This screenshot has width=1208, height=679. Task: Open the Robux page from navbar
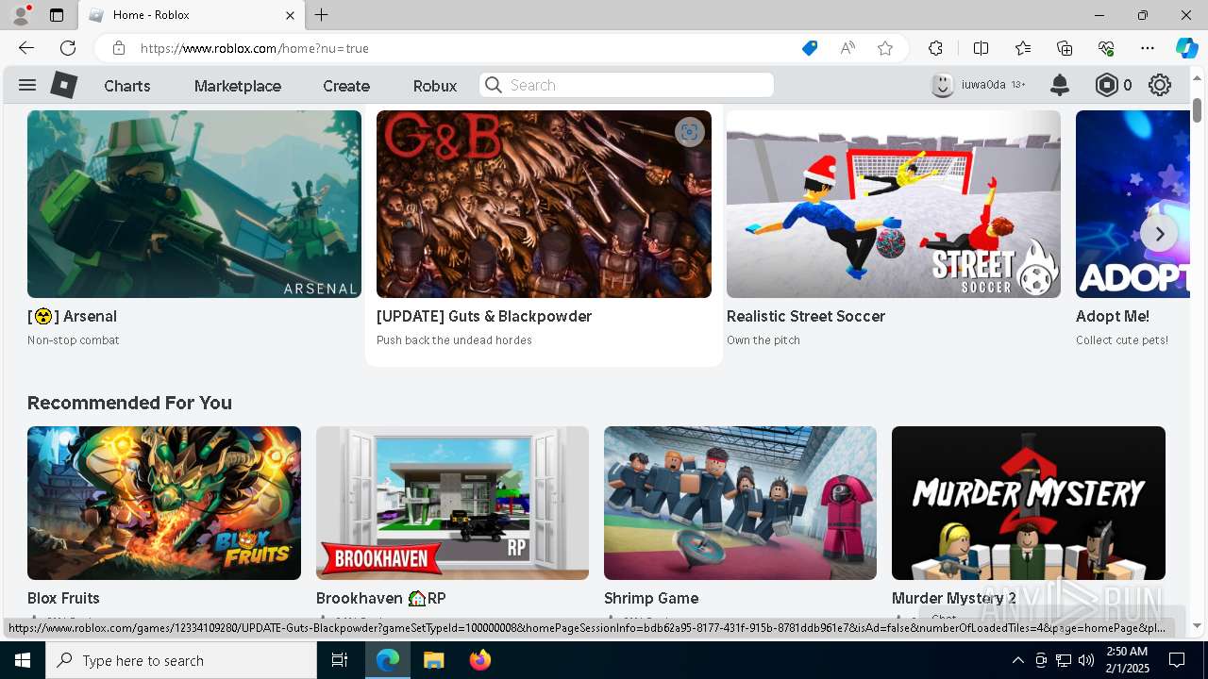[x=435, y=86]
